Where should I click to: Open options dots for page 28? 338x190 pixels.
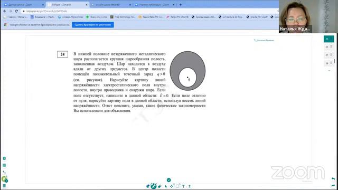[x=331, y=63]
